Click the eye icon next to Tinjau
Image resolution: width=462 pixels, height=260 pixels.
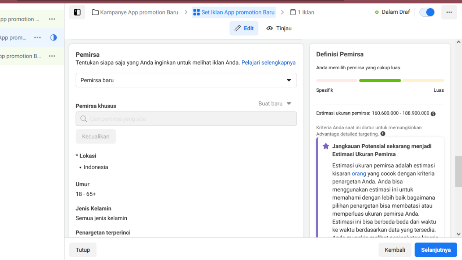(270, 28)
